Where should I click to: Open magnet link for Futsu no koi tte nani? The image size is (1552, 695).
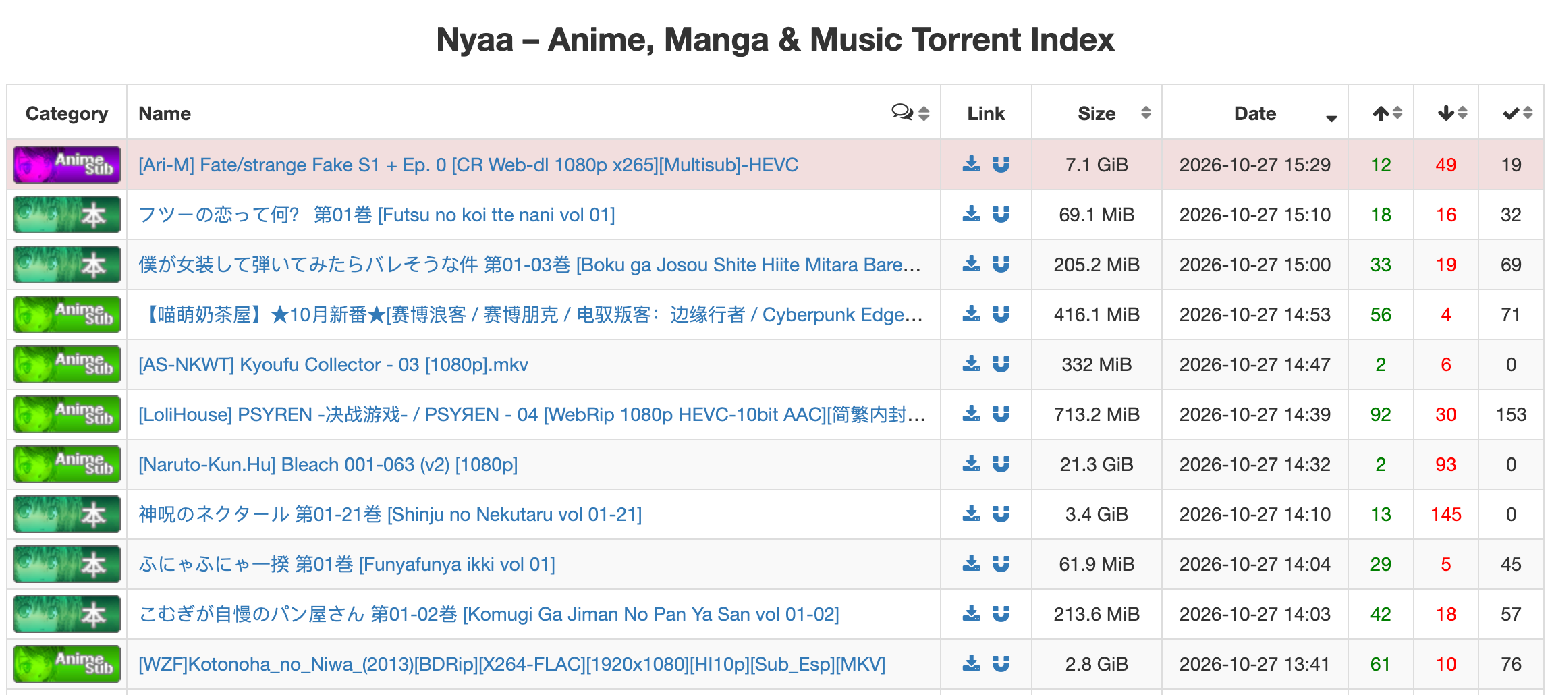1001,215
